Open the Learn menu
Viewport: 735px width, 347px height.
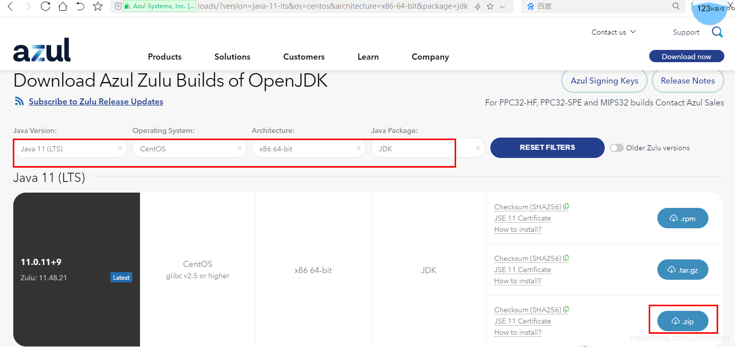click(x=368, y=57)
